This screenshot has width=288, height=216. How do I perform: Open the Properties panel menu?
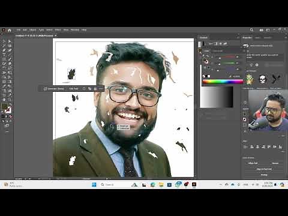point(286,38)
